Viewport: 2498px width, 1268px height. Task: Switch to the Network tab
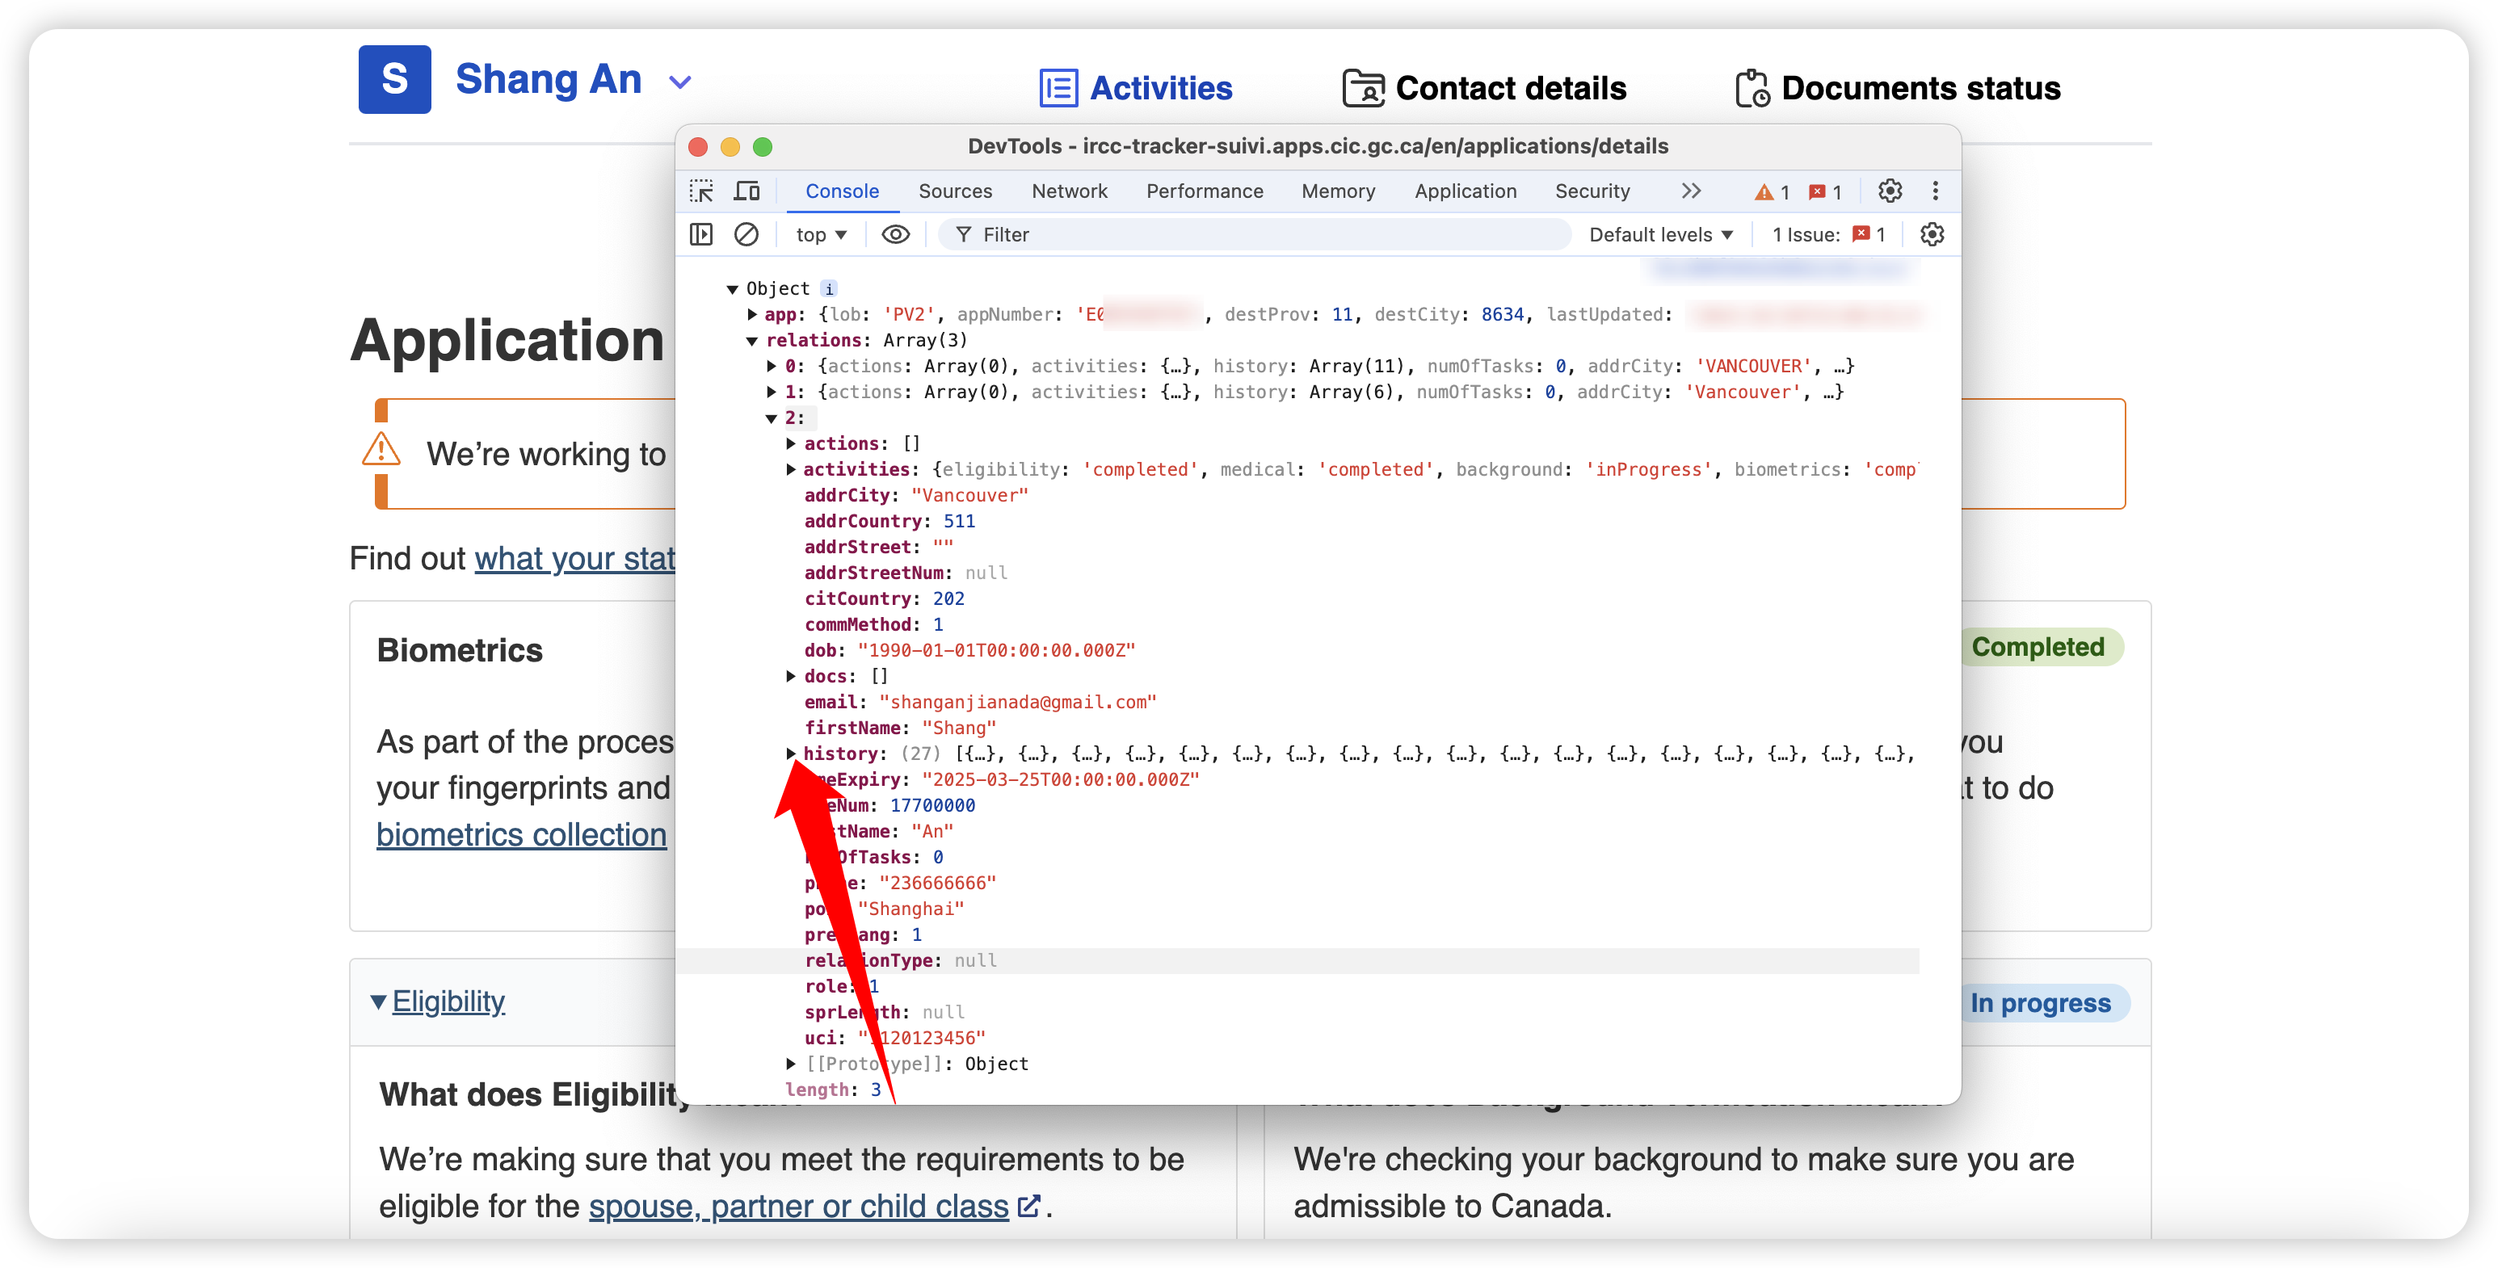click(1069, 191)
